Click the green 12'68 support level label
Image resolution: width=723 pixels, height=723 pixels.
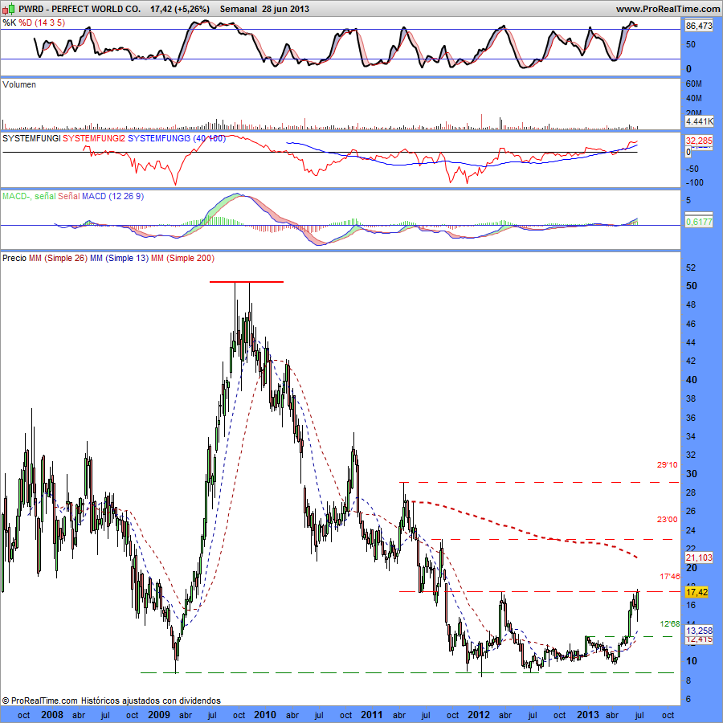669,624
